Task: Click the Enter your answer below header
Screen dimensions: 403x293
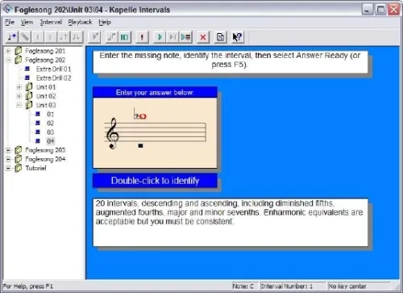Action: click(x=155, y=93)
